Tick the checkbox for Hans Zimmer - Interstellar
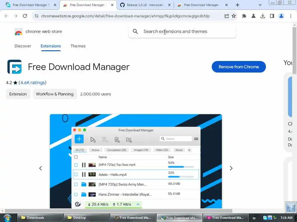The height and width of the screenshot is (222, 297). click(76, 195)
